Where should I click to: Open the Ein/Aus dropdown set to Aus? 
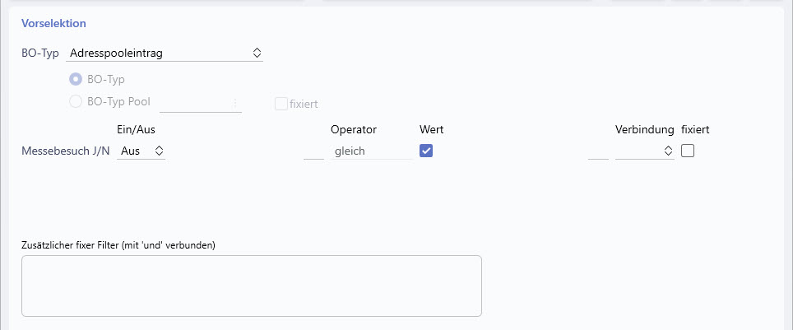pyautogui.click(x=141, y=151)
